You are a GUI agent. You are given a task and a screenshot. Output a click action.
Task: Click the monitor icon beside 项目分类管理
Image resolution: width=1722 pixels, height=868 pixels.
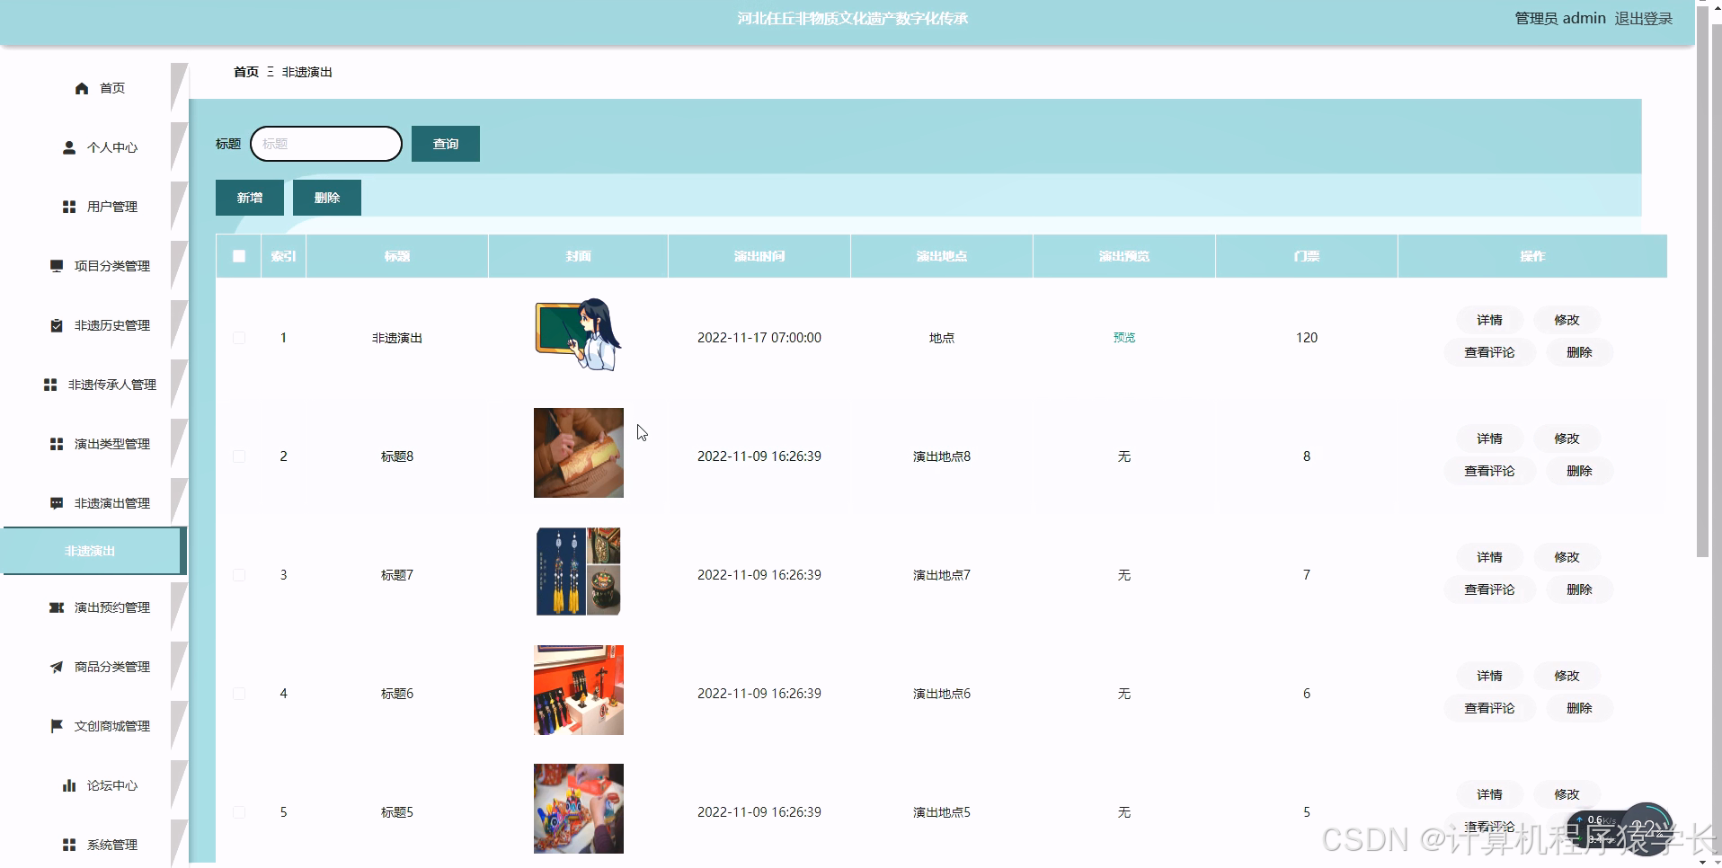tap(57, 266)
